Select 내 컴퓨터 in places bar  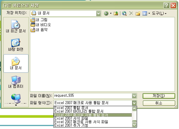pos(16,82)
